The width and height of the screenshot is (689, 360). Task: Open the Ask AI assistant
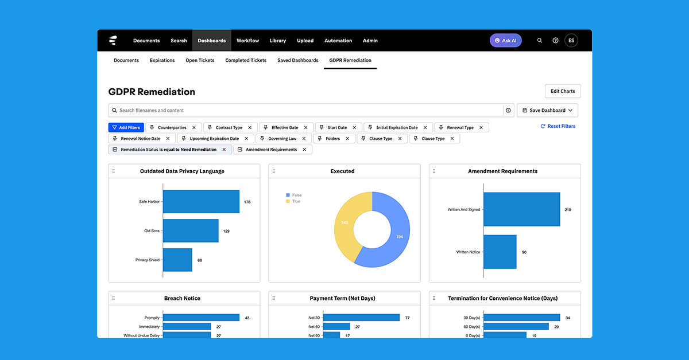pos(505,40)
